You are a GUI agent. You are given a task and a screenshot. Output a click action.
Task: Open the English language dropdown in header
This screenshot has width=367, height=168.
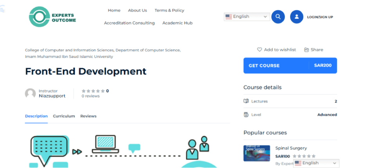point(247,16)
